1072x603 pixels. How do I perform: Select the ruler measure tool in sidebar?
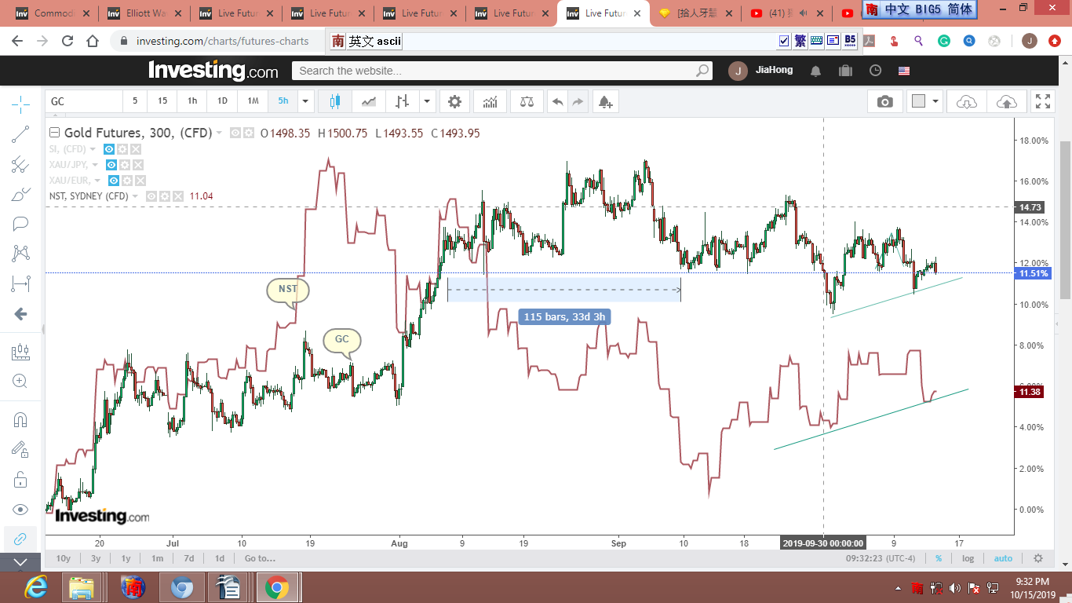coord(20,353)
